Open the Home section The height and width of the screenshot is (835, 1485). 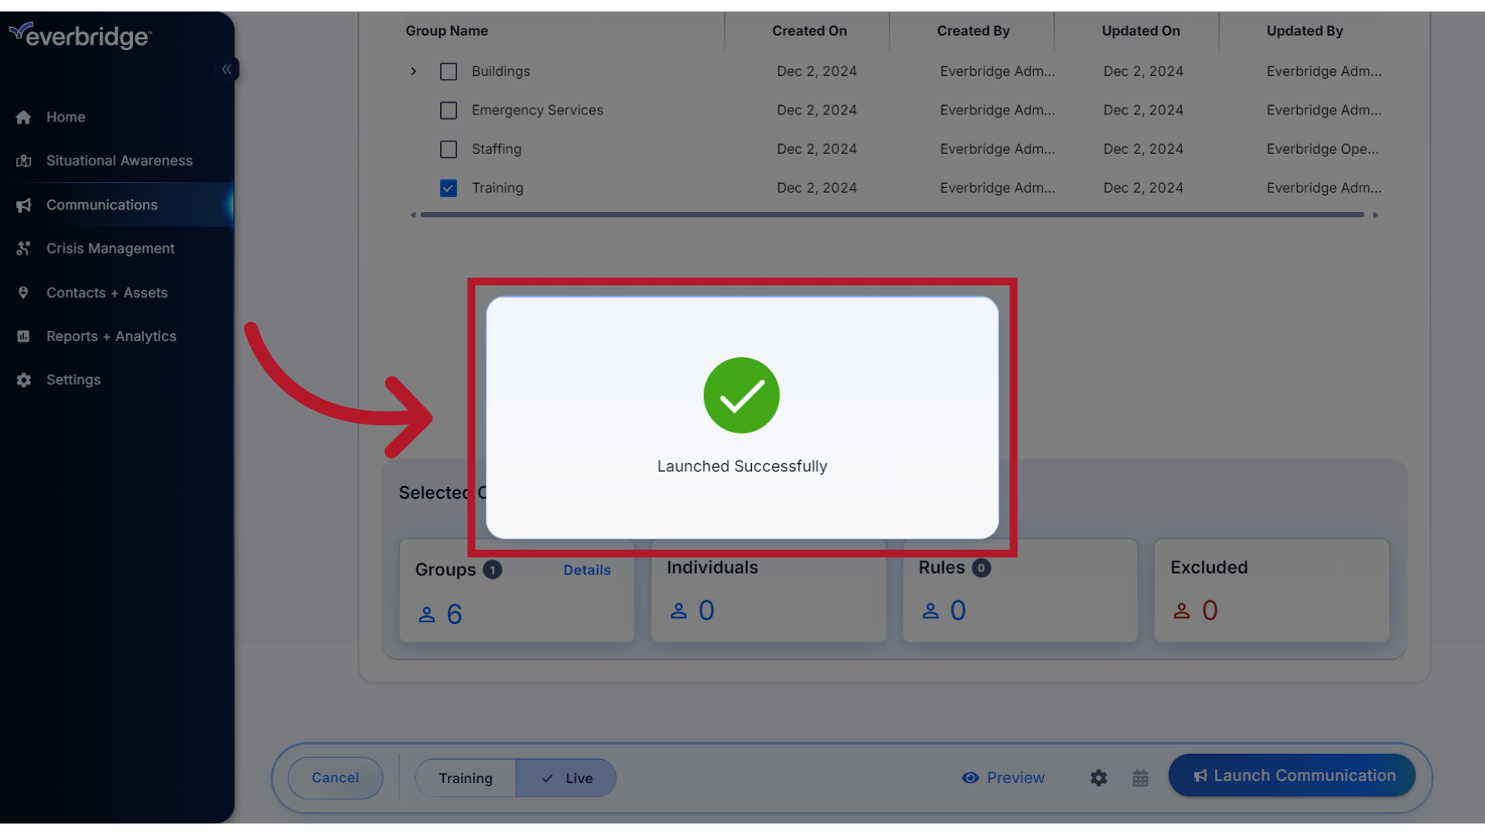(x=65, y=117)
